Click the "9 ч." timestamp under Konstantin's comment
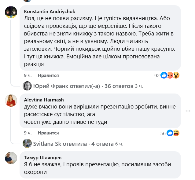This screenshot has width=195, height=180. 28,75
